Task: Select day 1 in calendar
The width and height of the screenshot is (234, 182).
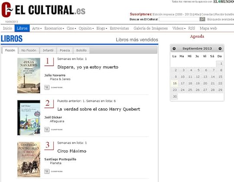Action: (x=220, y=64)
